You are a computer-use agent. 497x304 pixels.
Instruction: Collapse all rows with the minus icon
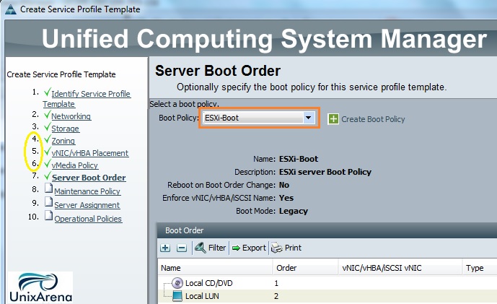coord(182,248)
